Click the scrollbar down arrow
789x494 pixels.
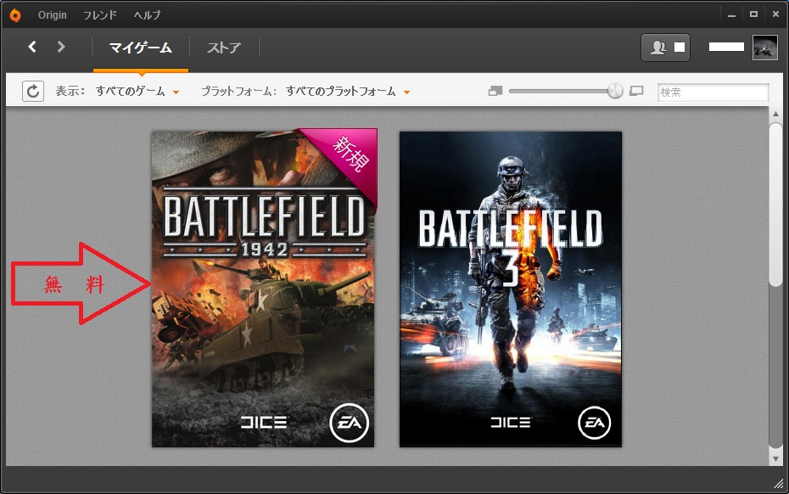tap(776, 458)
